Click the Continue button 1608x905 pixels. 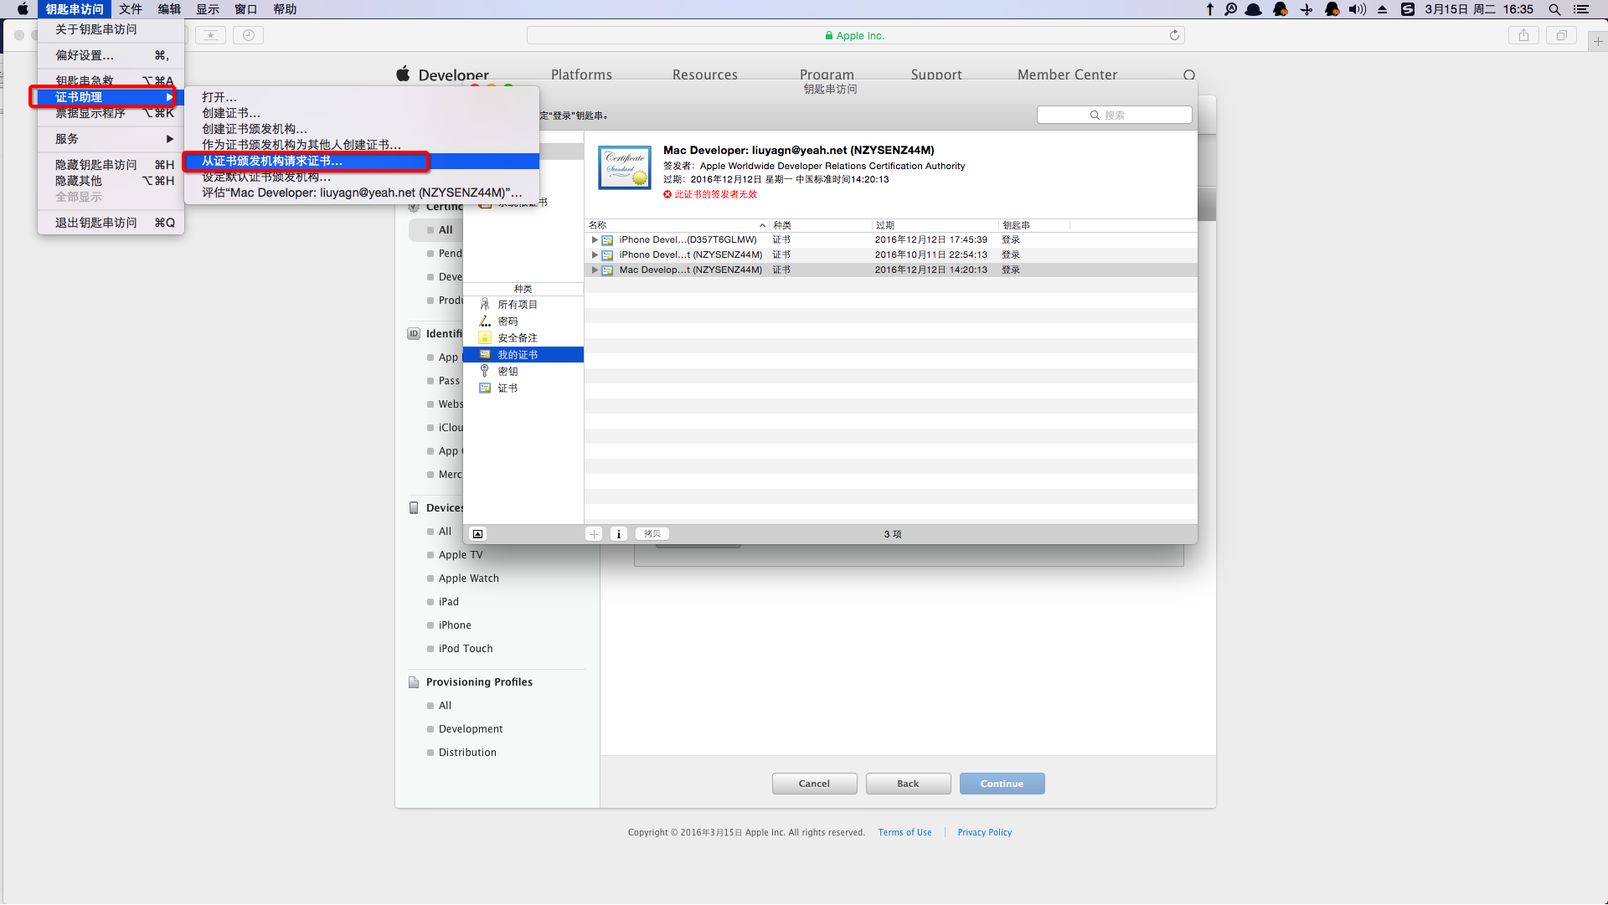click(1002, 784)
